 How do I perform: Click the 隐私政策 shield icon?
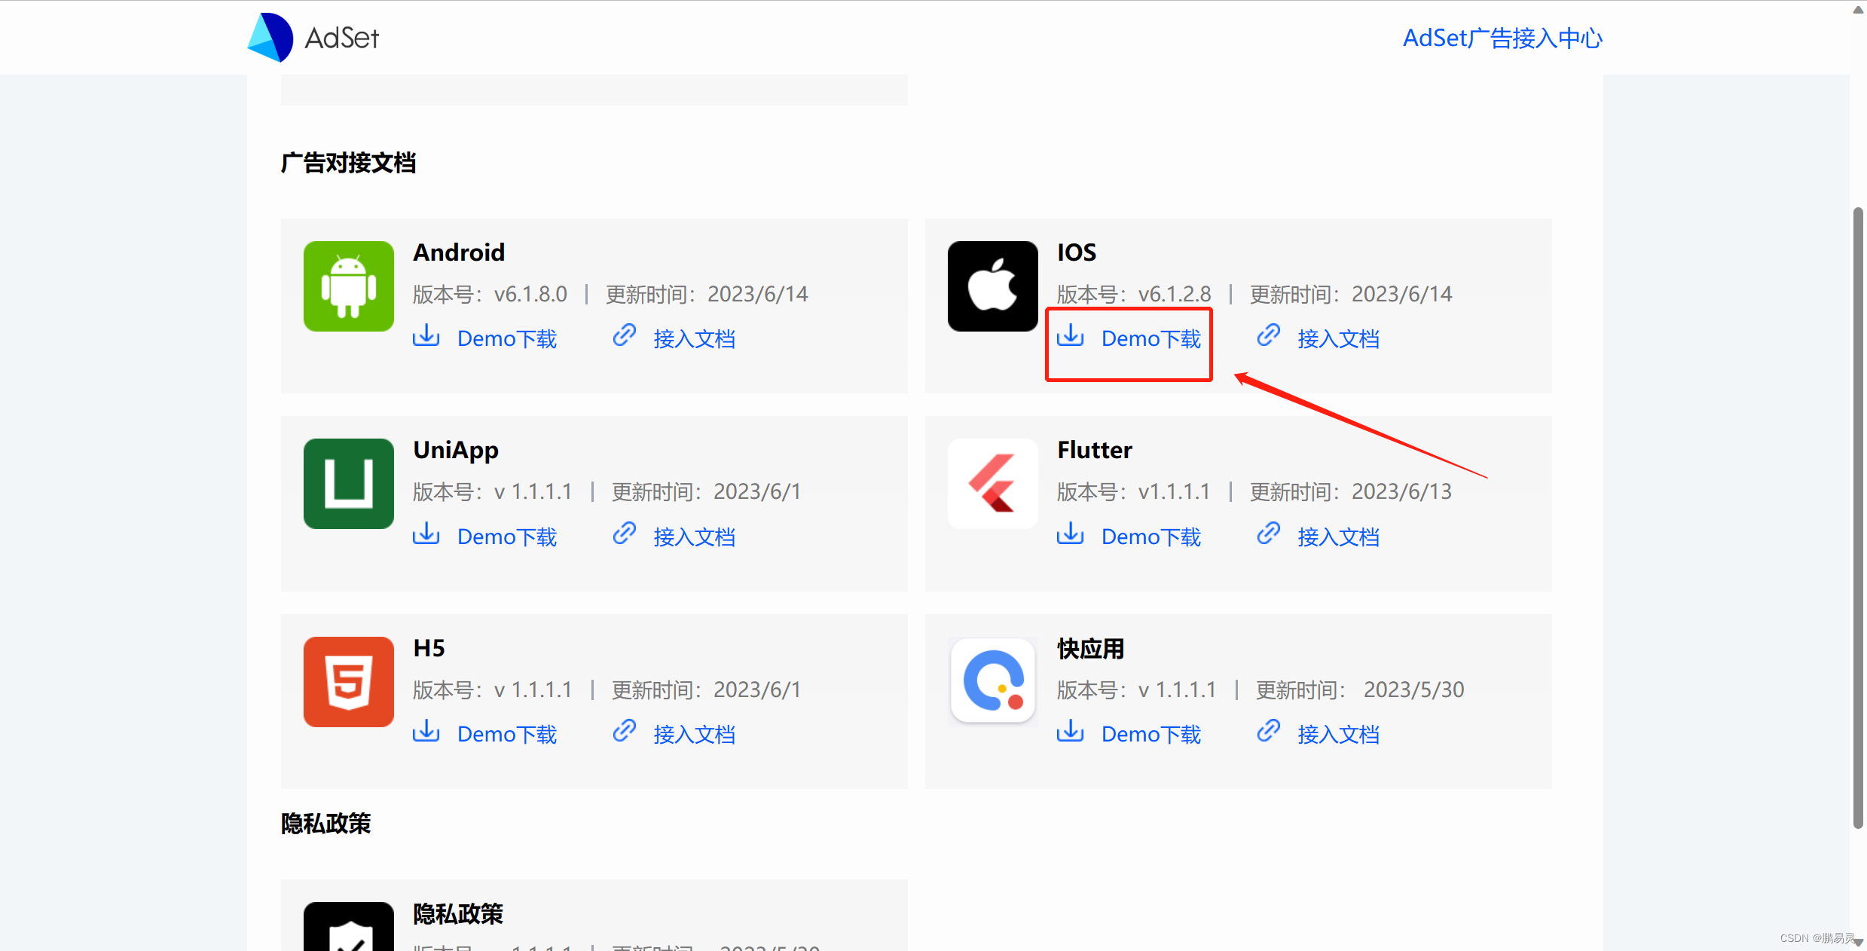[349, 926]
